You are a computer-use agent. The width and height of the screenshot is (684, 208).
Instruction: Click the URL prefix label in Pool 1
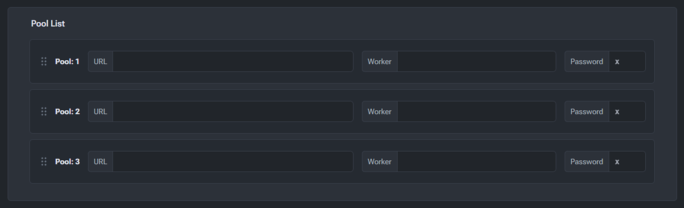[x=100, y=62]
